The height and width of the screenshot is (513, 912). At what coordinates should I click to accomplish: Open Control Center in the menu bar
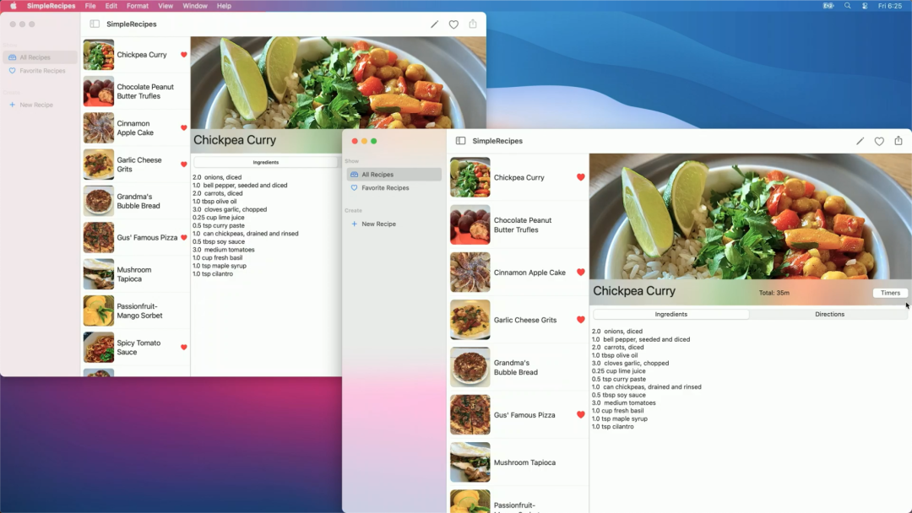click(865, 6)
